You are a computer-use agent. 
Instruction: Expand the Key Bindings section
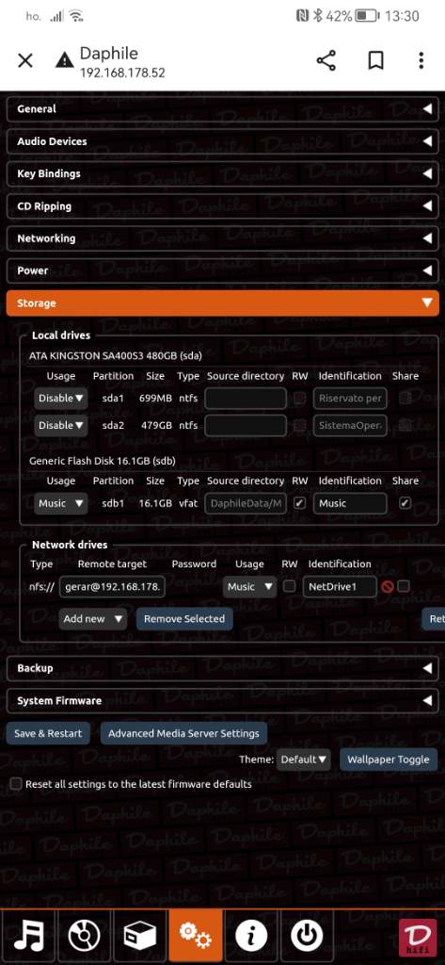[x=222, y=173]
